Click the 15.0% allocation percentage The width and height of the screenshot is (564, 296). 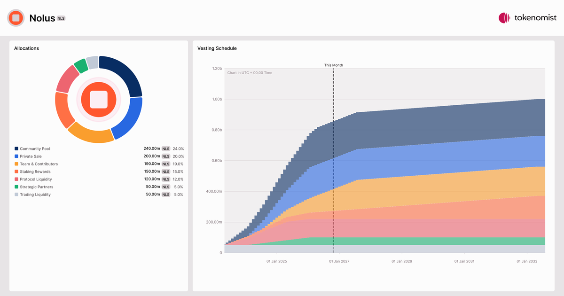(178, 171)
